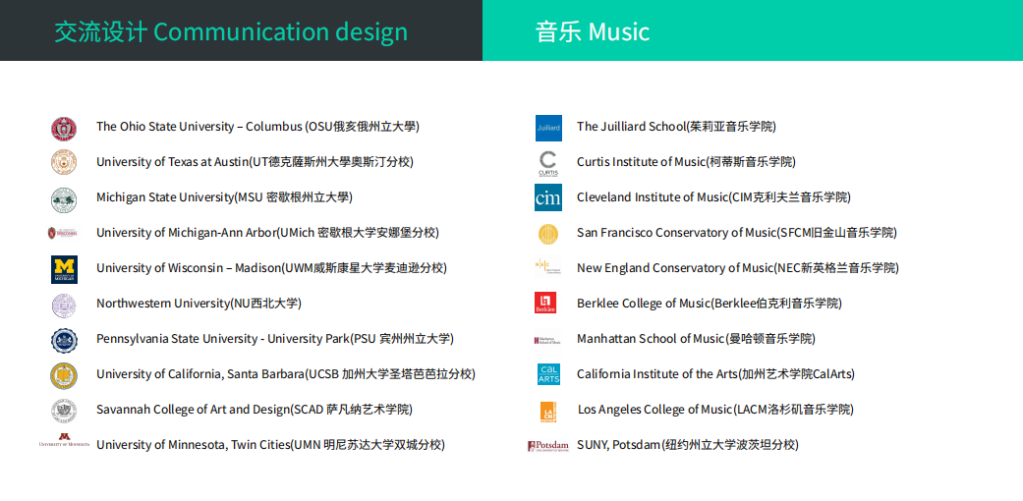Click the University of Minnesota logo
This screenshot has height=501, width=1023.
[64, 440]
